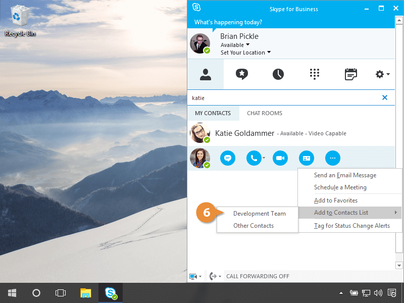Open the dial pad icon
404x303 pixels.
(x=315, y=74)
